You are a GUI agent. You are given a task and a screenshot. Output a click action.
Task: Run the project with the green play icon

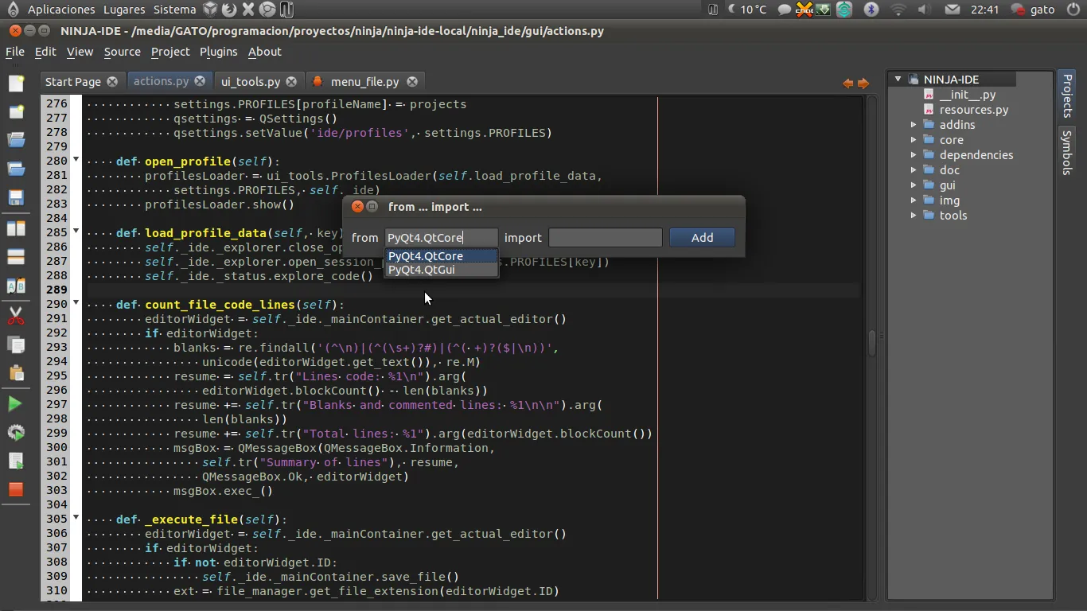pyautogui.click(x=16, y=403)
